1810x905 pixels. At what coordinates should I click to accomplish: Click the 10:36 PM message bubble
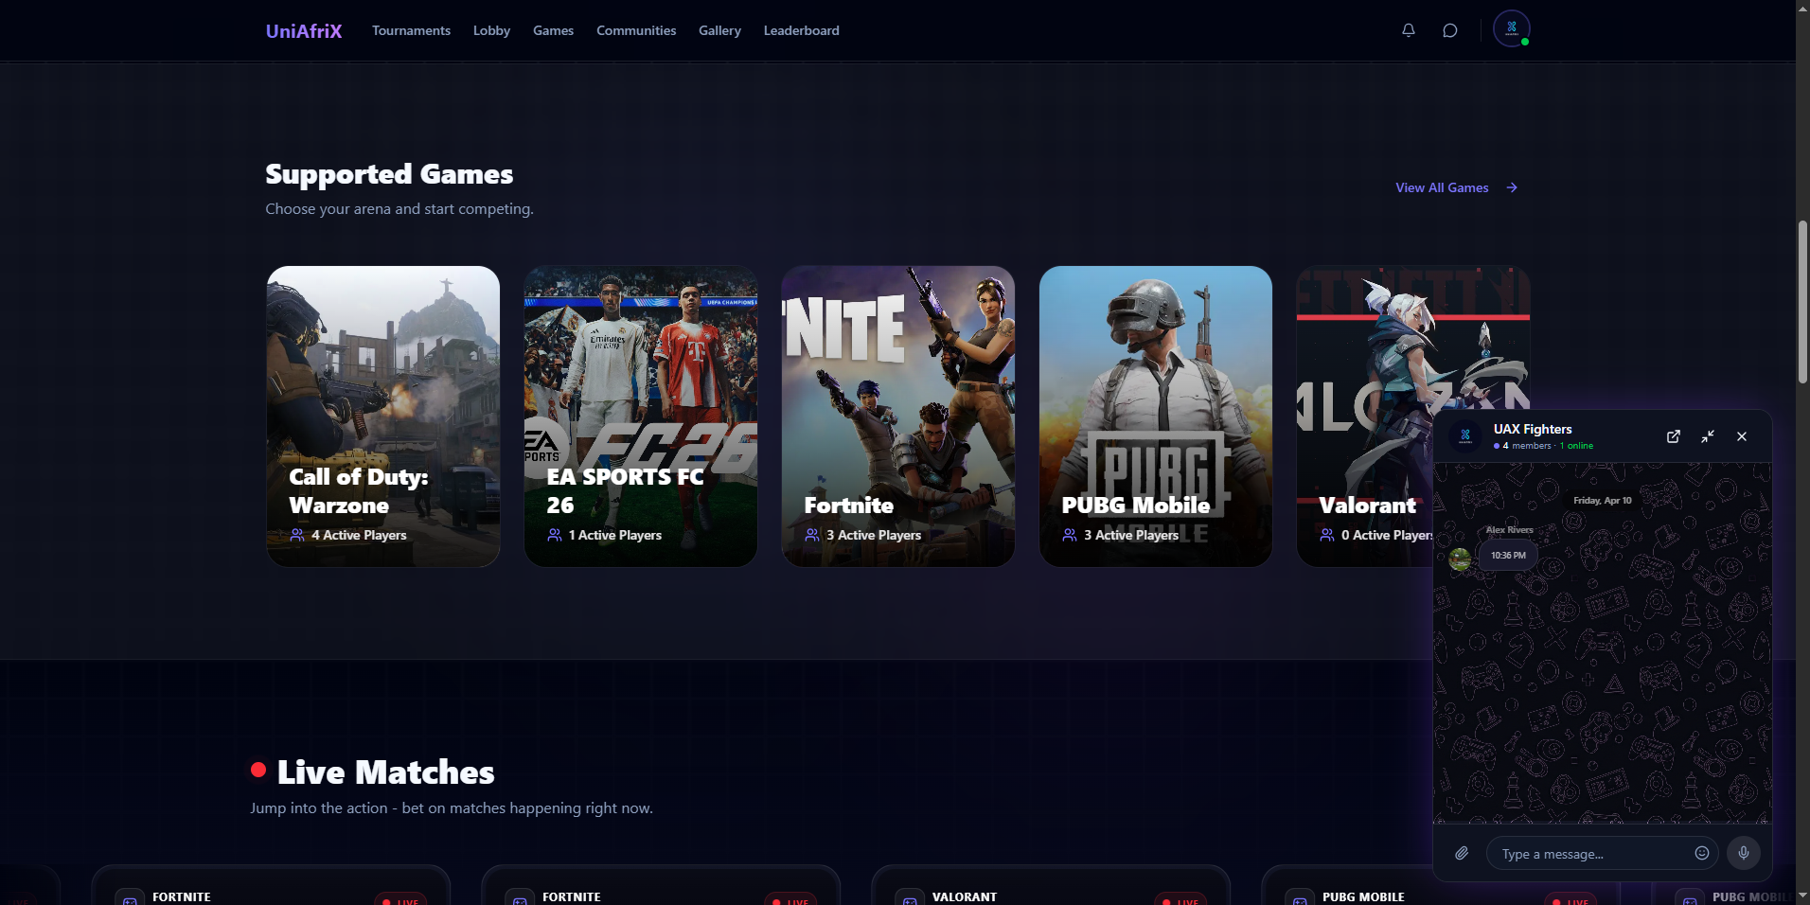pos(1508,556)
